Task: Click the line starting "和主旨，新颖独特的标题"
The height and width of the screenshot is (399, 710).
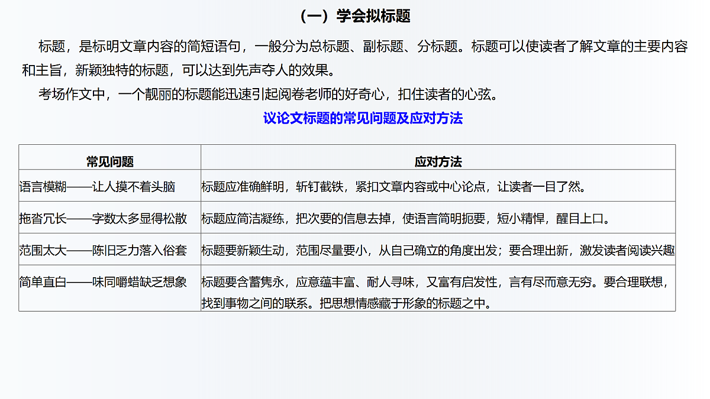Action: 178,70
